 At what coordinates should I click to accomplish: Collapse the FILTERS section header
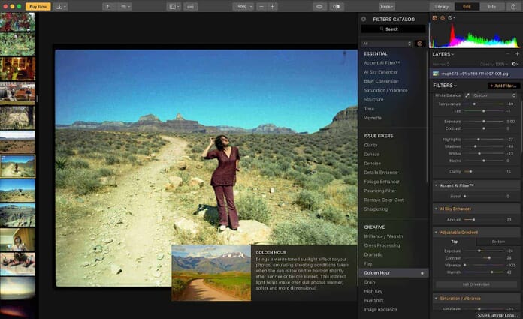(445, 86)
